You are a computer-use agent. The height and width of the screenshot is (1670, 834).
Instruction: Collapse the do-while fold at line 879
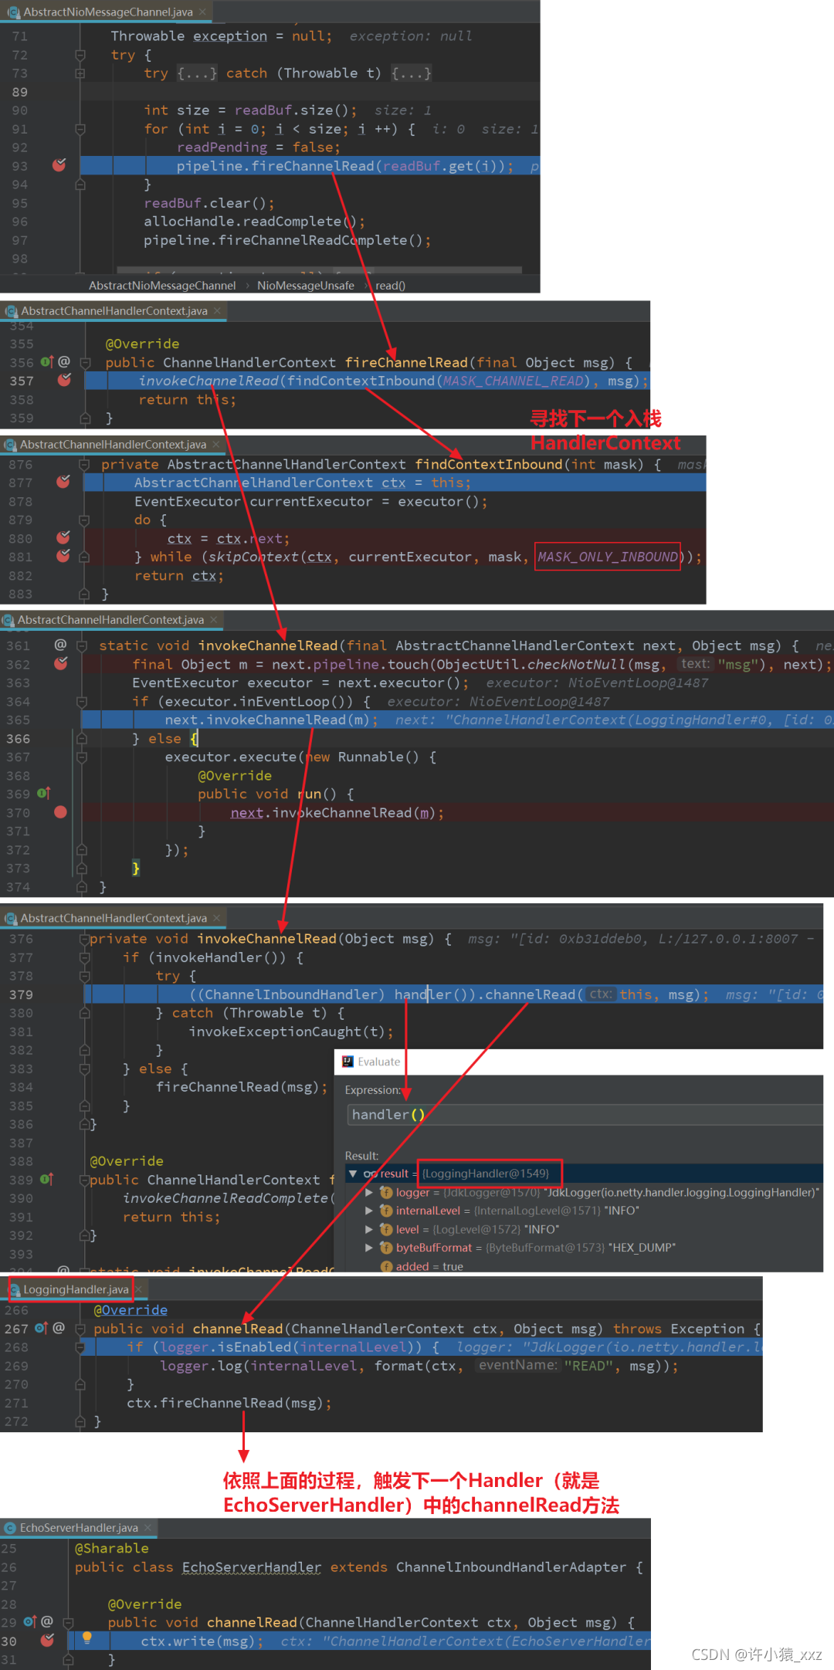pos(84,520)
